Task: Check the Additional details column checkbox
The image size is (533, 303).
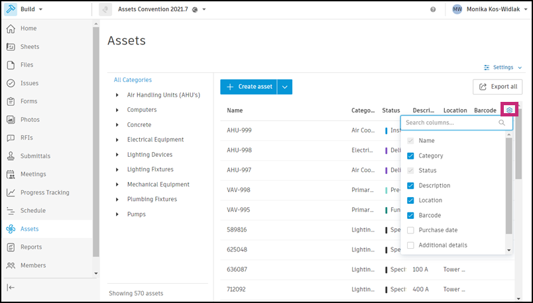Action: click(x=410, y=245)
